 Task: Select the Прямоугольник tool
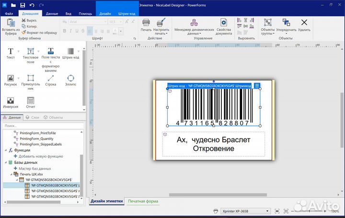click(x=31, y=82)
